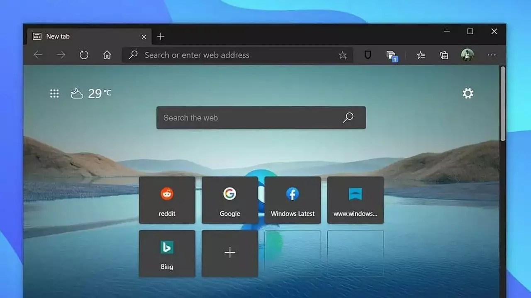Open the Favorites list
This screenshot has width=531, height=298.
tap(421, 55)
